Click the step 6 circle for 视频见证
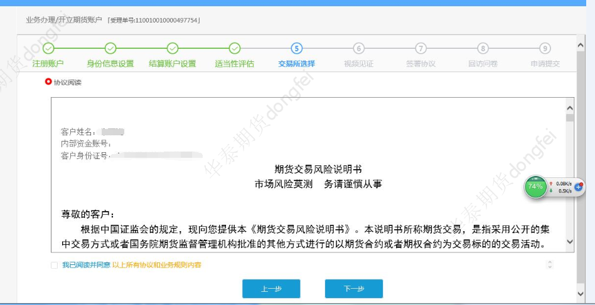Image resolution: width=595 pixels, height=305 pixels. (x=358, y=48)
